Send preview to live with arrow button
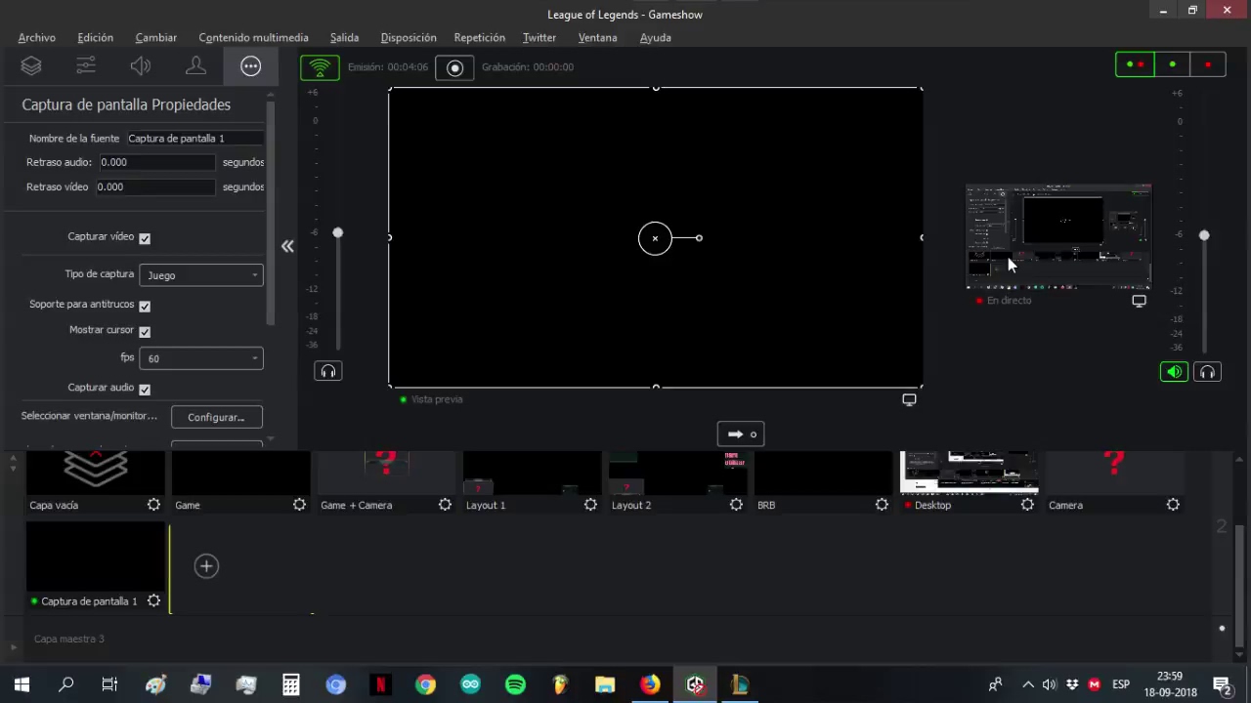The width and height of the screenshot is (1251, 703). [x=740, y=434]
